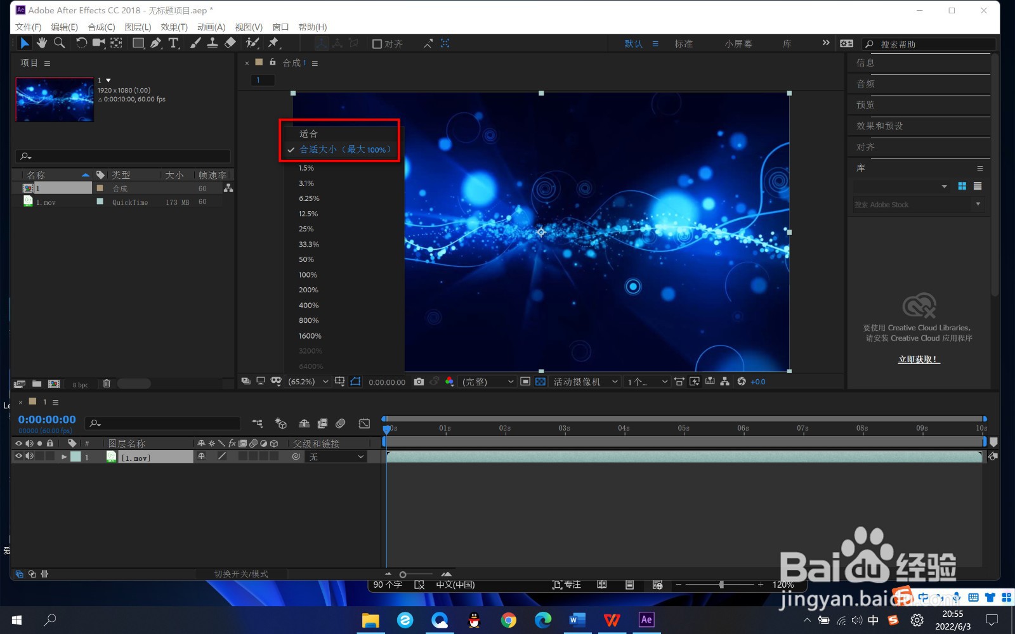Toggle video eye for layer 1.mov
The height and width of the screenshot is (634, 1015).
(18, 456)
